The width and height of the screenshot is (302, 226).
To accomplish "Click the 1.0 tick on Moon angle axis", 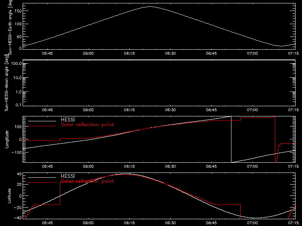I will click(18, 92).
